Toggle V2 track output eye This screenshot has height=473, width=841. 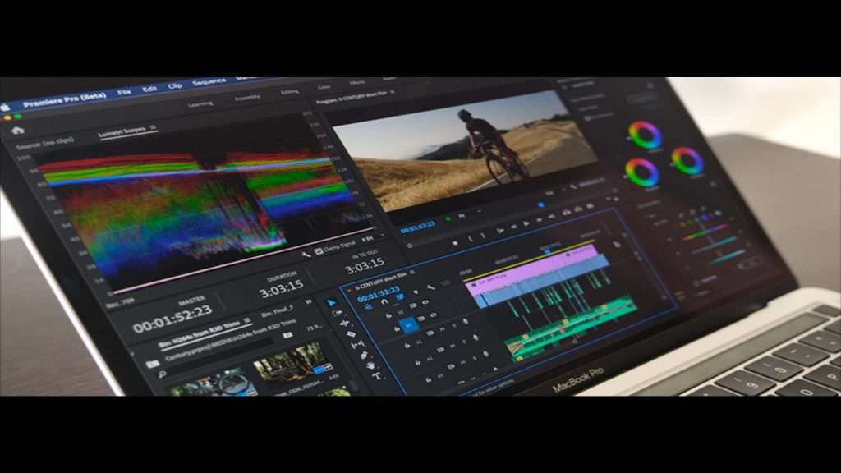pos(425,302)
